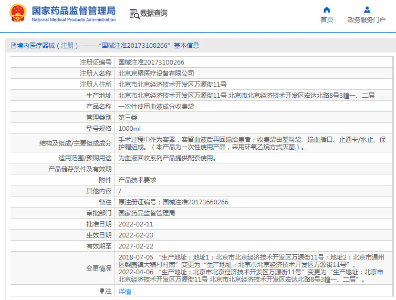Click the 管理类别 row label

pyautogui.click(x=99, y=118)
